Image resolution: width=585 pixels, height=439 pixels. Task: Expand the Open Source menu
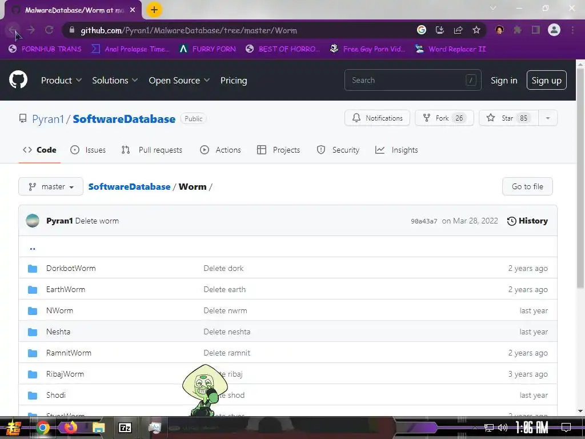click(179, 80)
